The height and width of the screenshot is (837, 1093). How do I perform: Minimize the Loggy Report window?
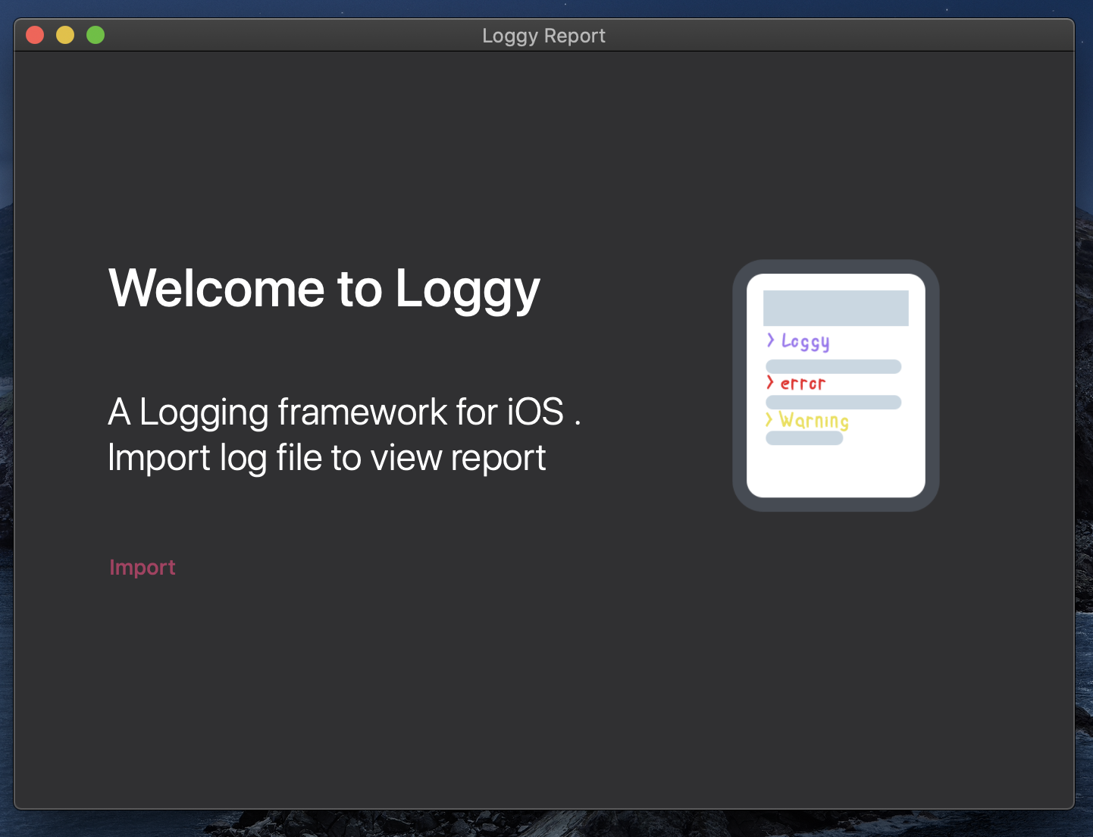coord(65,35)
